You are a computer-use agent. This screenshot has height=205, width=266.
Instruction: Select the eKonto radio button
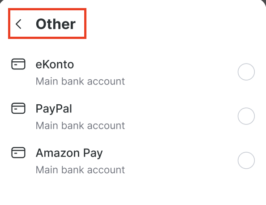click(x=246, y=72)
